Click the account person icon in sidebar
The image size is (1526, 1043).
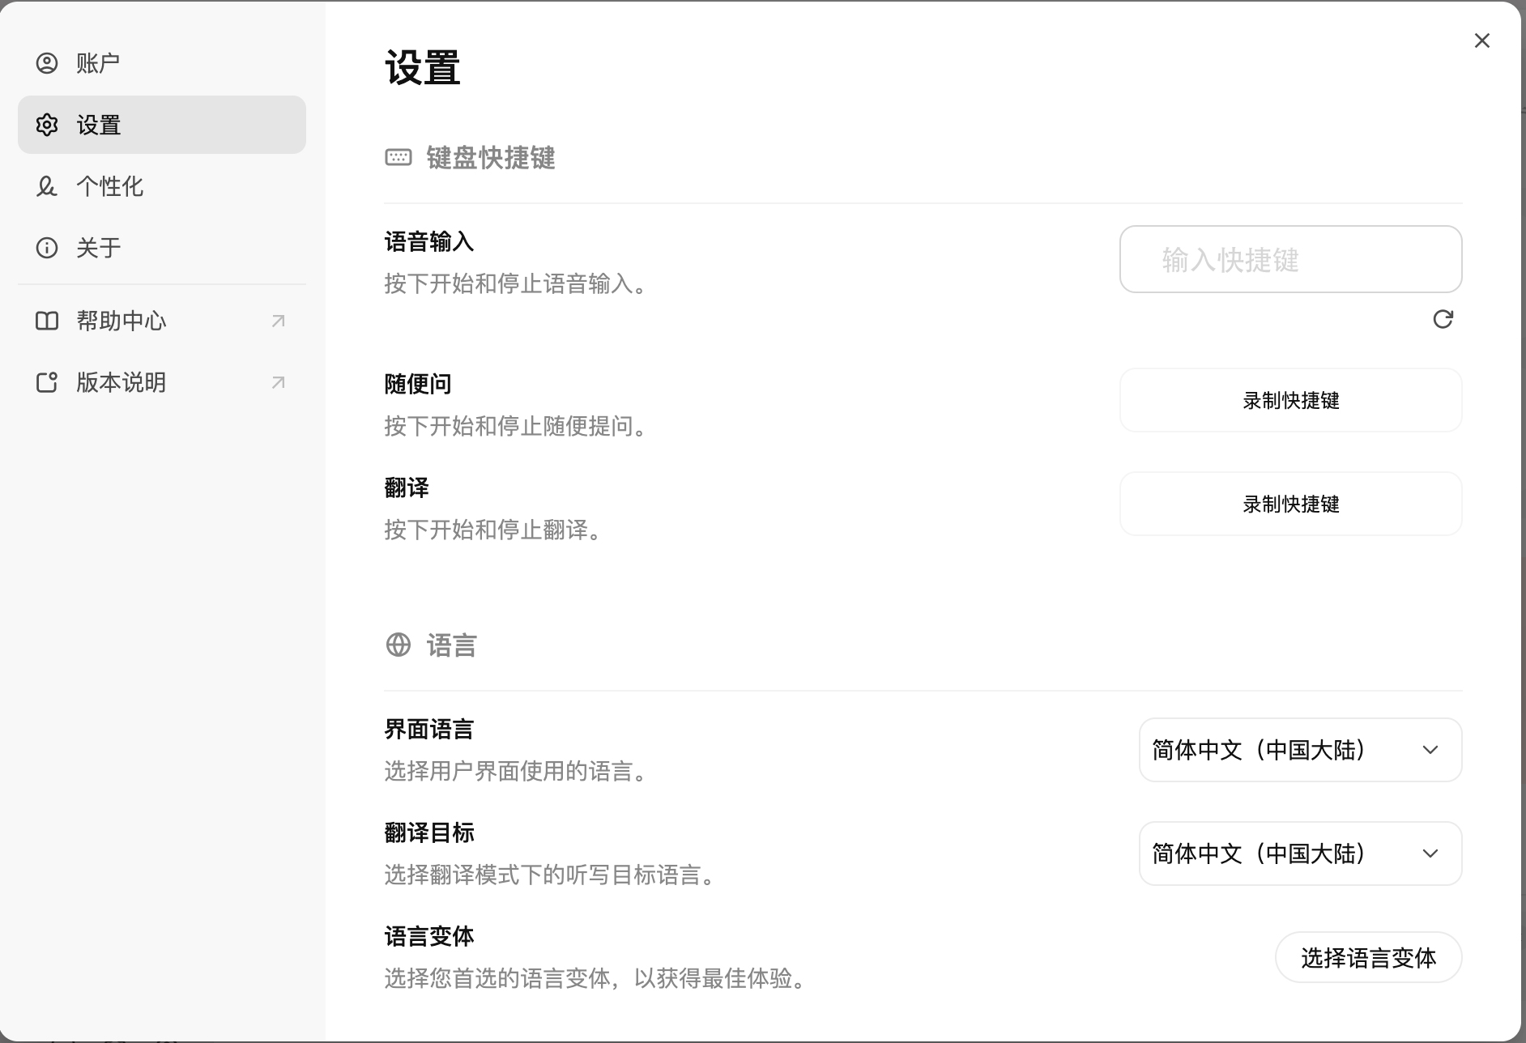(47, 63)
